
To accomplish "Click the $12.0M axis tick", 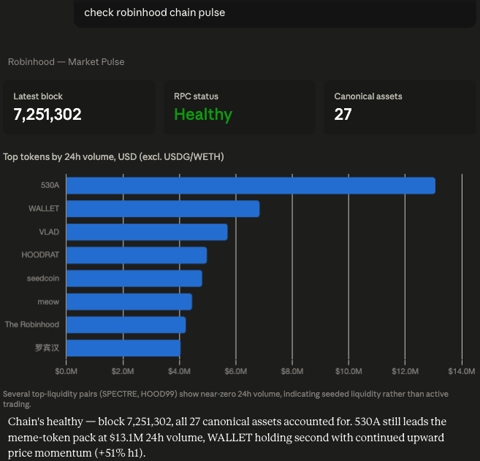I will (x=405, y=371).
